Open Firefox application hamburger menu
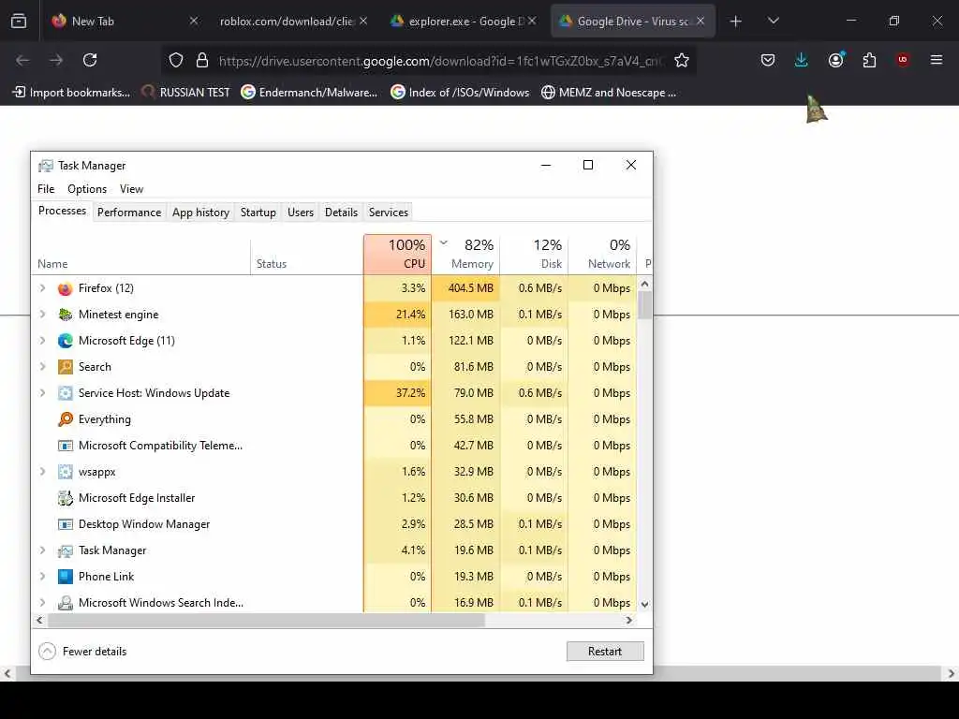Viewport: 959px width, 719px height. pos(936,60)
